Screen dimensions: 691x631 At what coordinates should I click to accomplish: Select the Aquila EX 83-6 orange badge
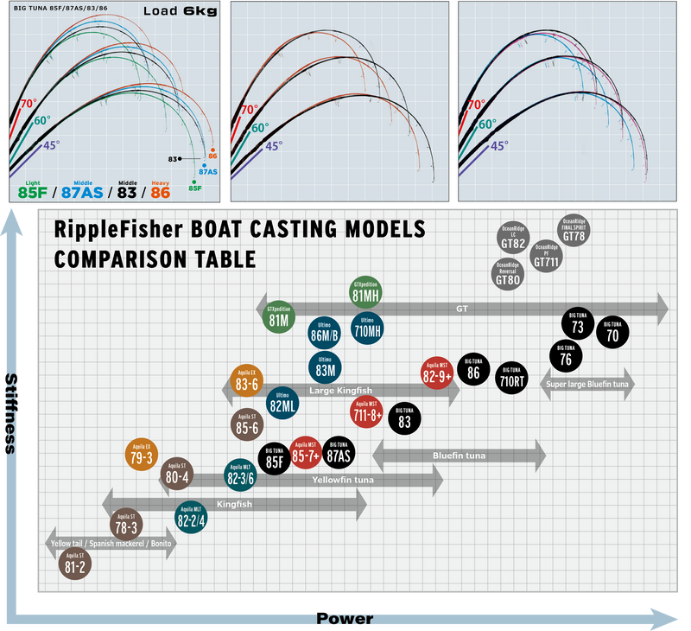point(246,380)
